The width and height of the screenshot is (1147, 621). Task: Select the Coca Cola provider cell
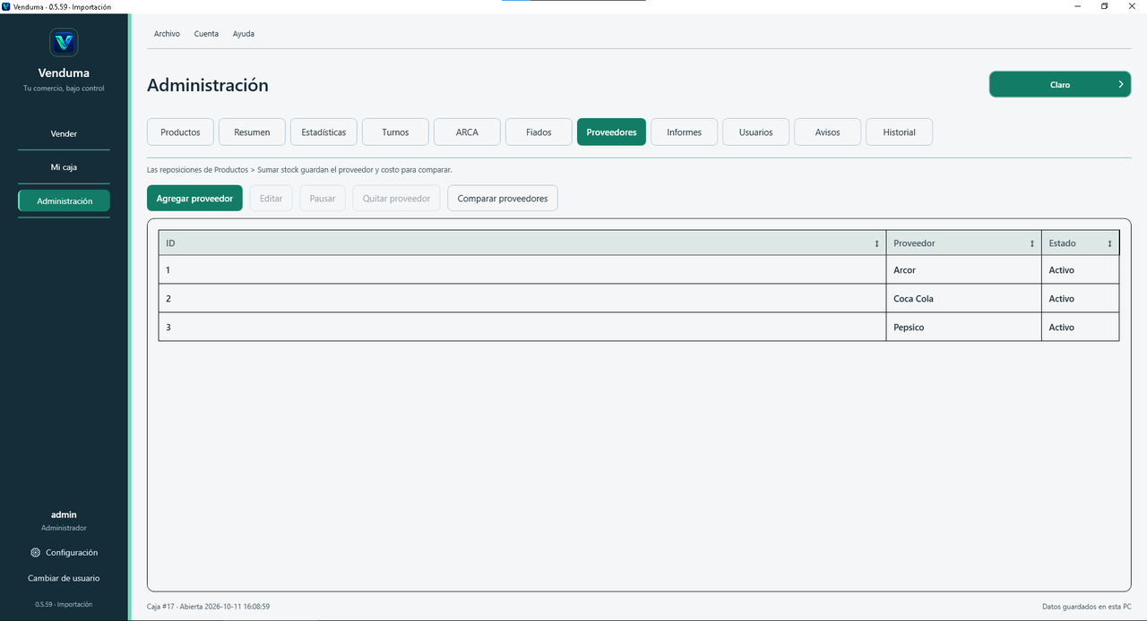[x=963, y=298]
